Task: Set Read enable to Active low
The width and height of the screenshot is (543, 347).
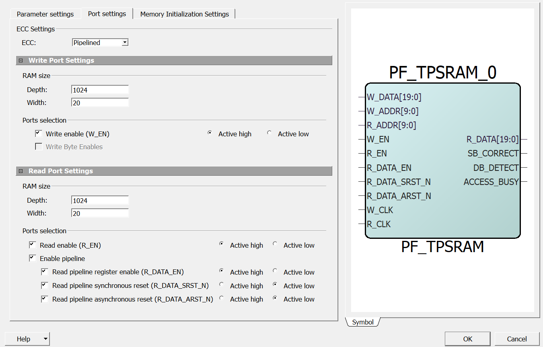Action: tap(275, 244)
